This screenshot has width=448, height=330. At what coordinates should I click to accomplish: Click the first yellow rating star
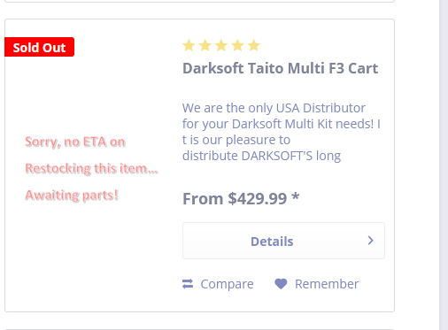click(x=189, y=46)
